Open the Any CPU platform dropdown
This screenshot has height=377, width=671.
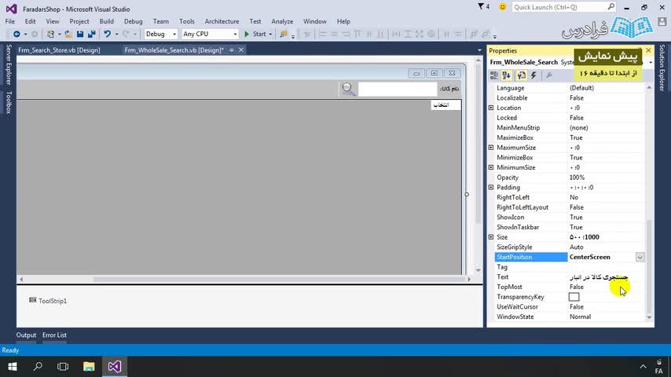coord(235,35)
